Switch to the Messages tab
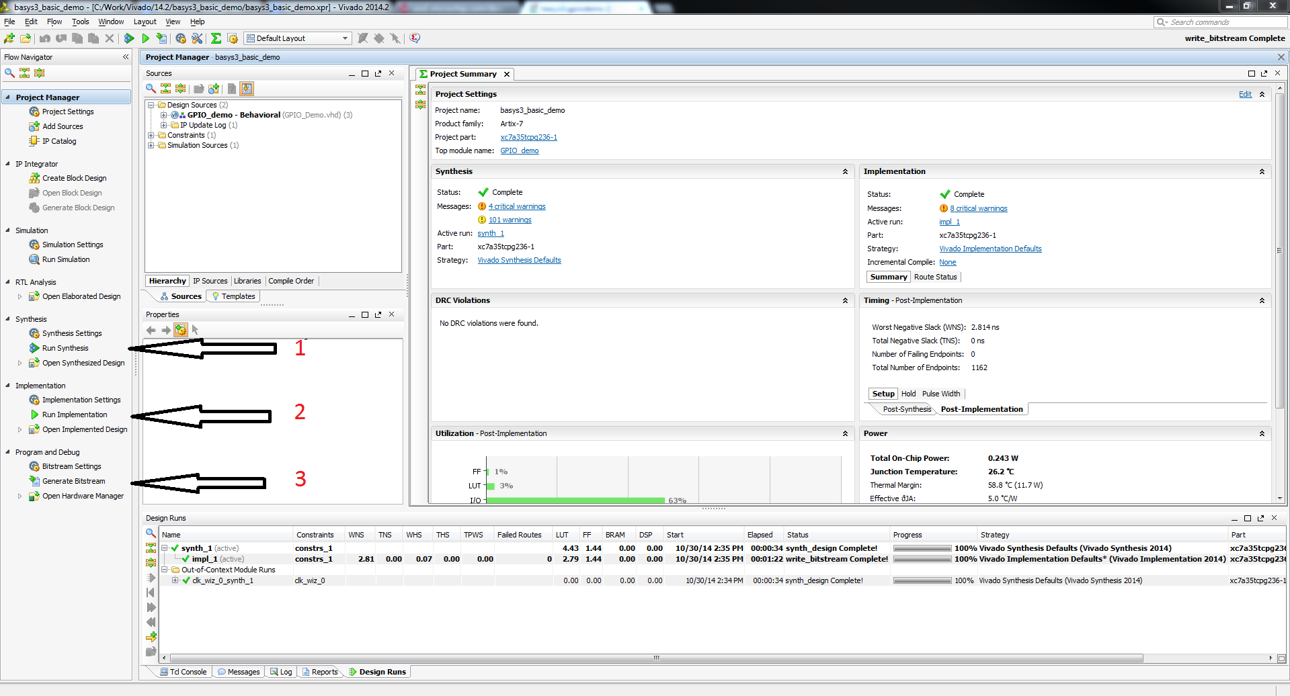1290x696 pixels. pos(239,672)
